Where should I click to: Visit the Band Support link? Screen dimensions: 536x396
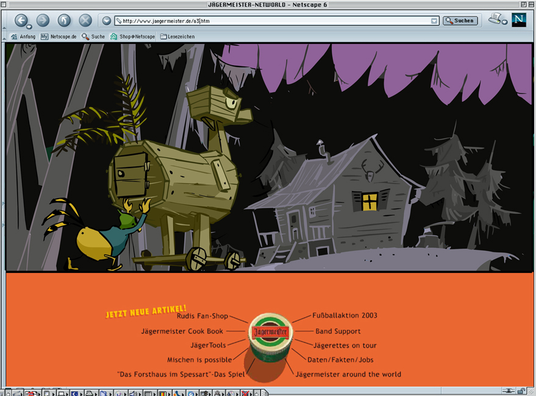point(338,331)
